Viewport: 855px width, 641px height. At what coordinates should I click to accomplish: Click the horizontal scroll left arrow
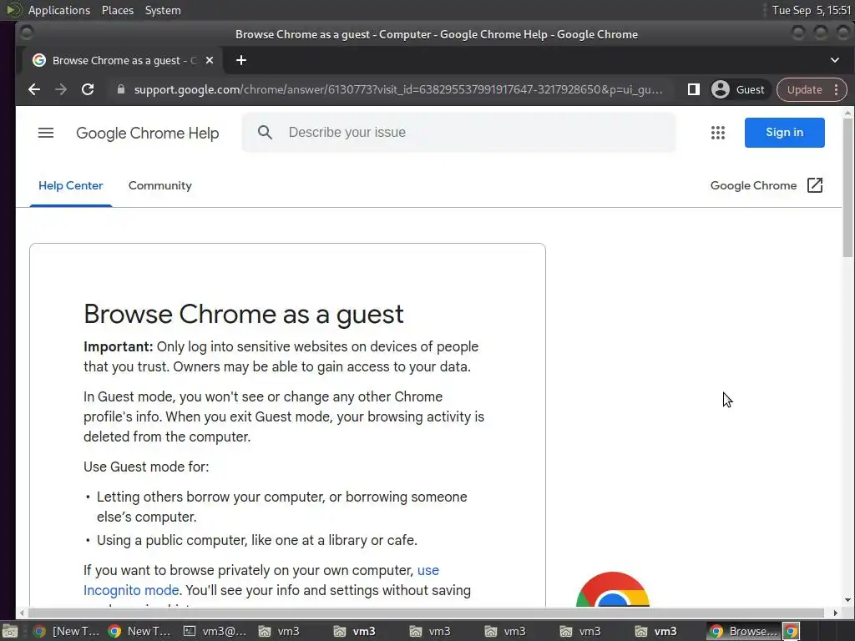click(21, 613)
